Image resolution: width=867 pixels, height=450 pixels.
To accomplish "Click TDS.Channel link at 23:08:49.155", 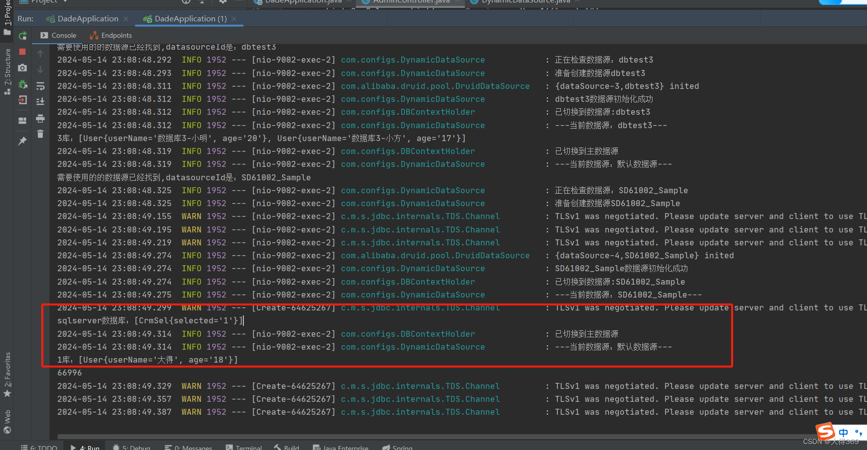I will 420,217.
